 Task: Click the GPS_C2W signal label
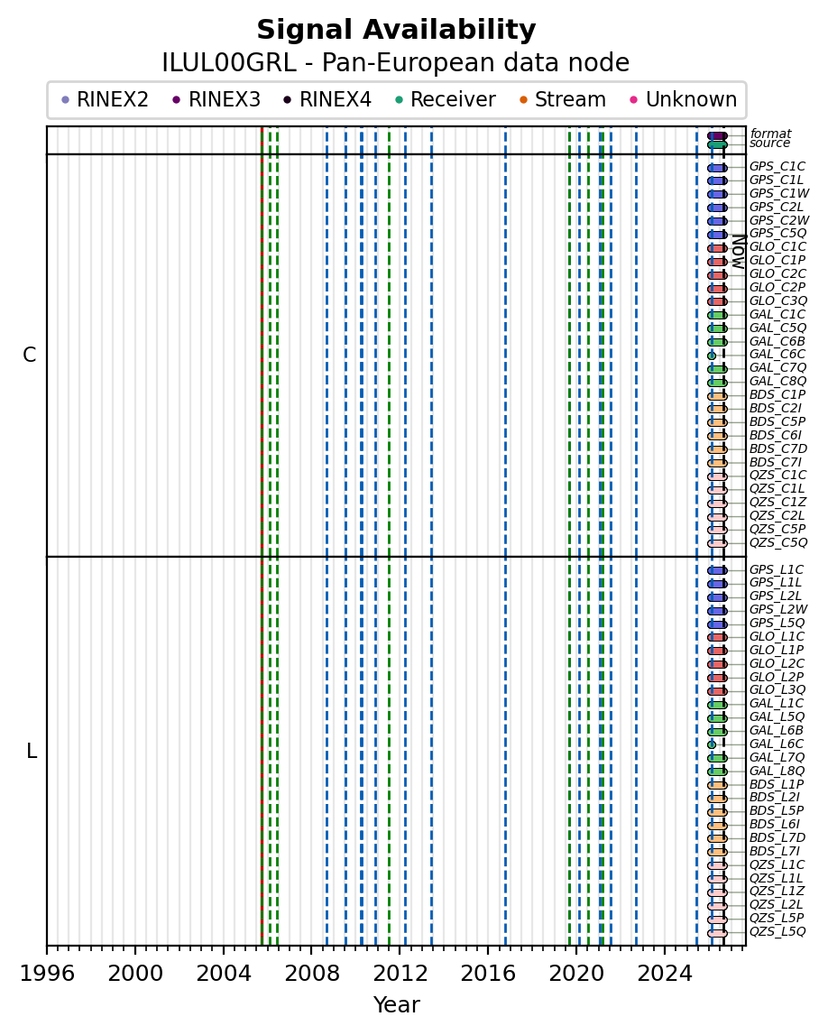[x=779, y=220]
